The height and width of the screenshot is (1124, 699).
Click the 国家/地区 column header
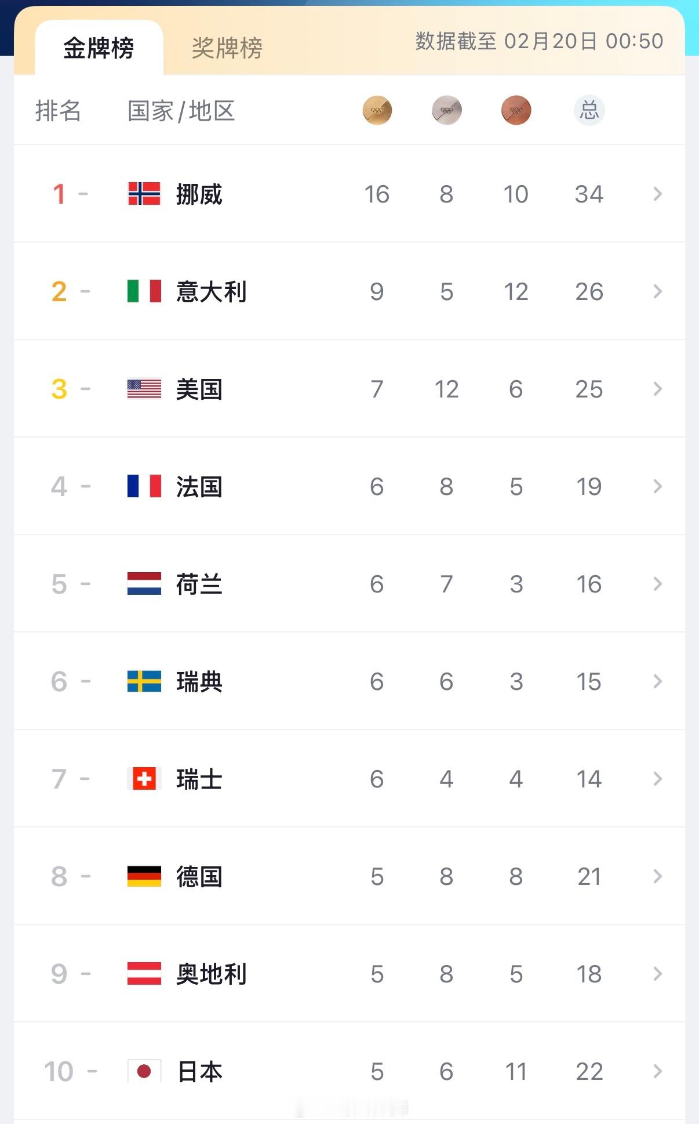click(x=181, y=110)
